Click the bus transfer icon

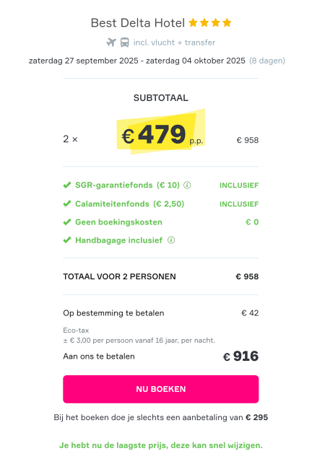pyautogui.click(x=125, y=43)
